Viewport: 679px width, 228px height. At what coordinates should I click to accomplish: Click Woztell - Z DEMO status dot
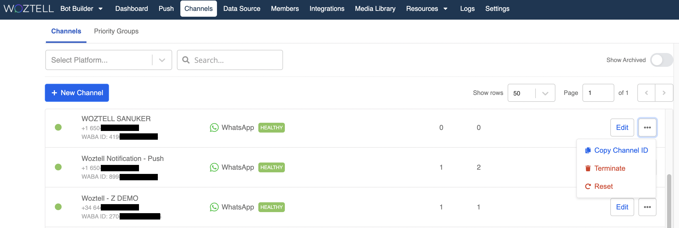[x=58, y=207]
